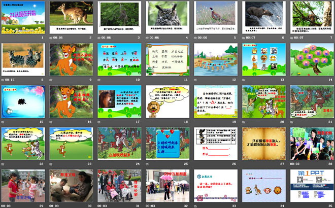Image resolution: width=335 pixels, height=208 pixels.
Task: Select the animation star icon under slide 12
Action: [196, 80]
